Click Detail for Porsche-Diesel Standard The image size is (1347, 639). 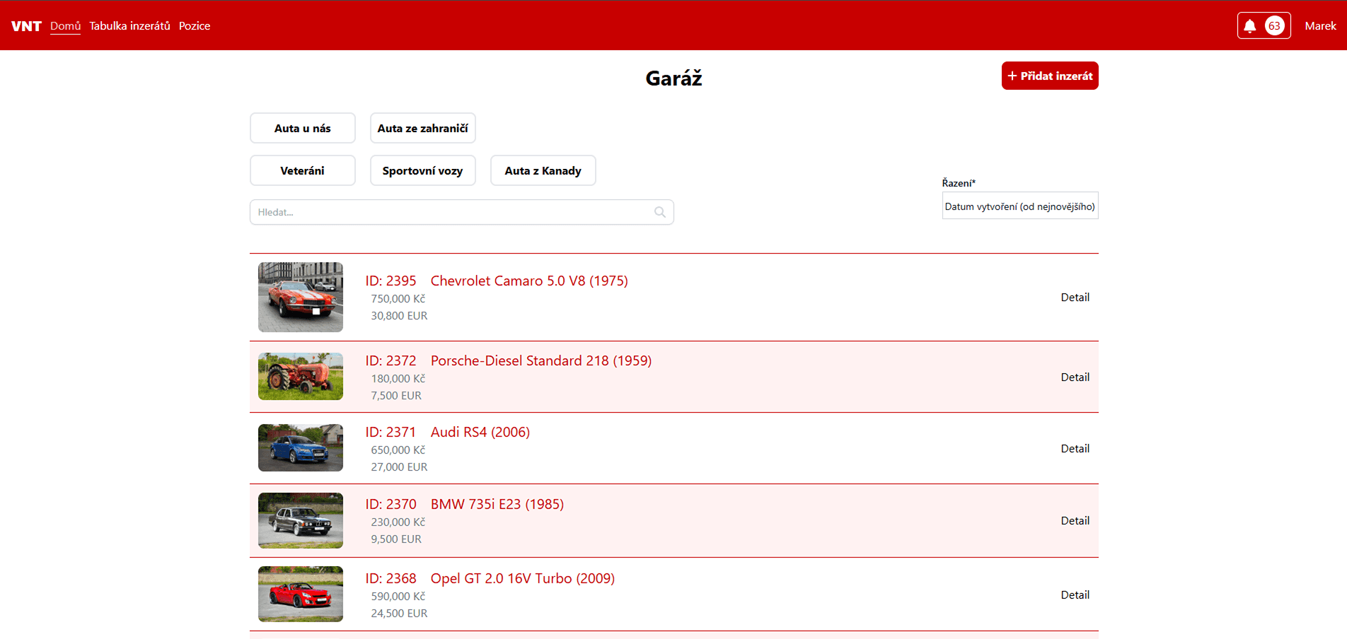1075,377
